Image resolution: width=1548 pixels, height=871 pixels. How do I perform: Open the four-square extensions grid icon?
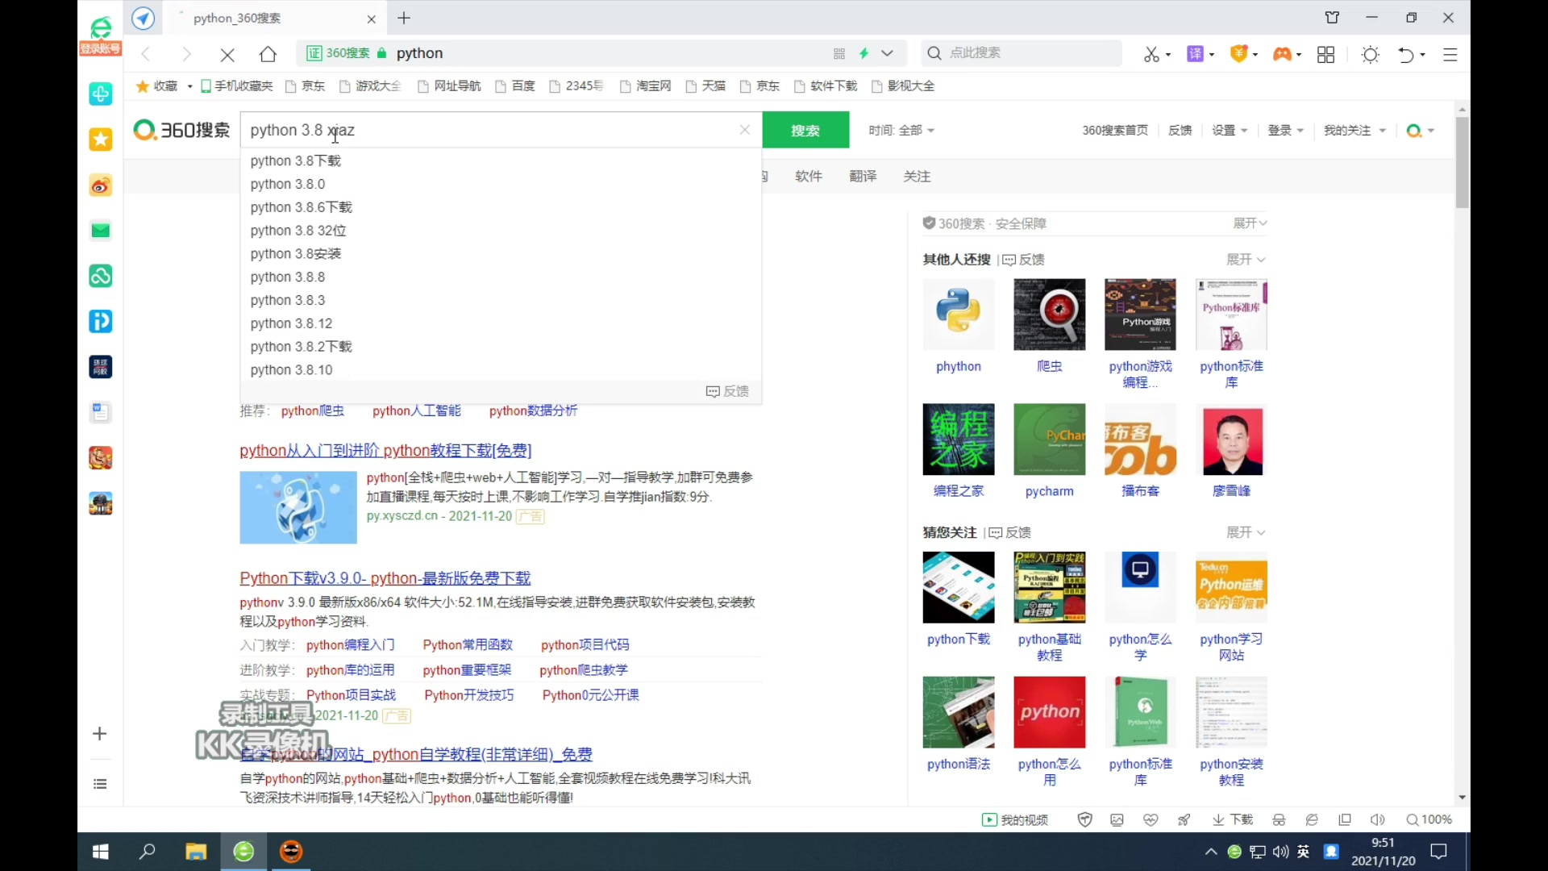point(1325,54)
